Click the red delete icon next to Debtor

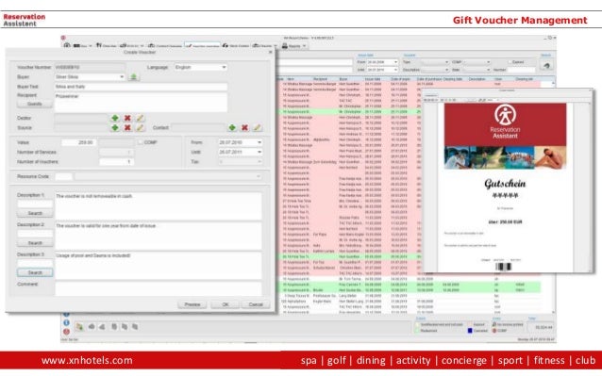point(127,118)
